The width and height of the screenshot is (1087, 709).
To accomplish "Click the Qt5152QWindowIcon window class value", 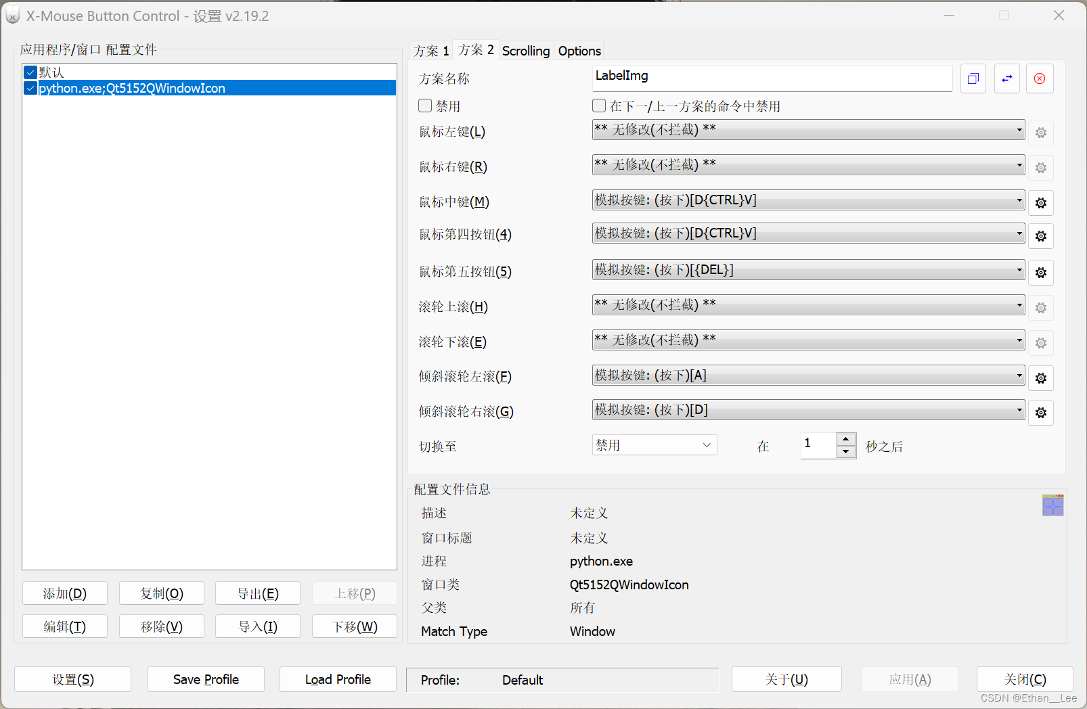I will pyautogui.click(x=629, y=585).
